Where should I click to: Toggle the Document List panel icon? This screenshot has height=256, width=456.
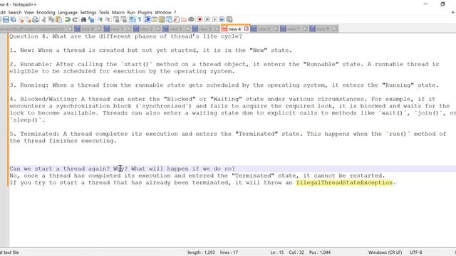169,19
